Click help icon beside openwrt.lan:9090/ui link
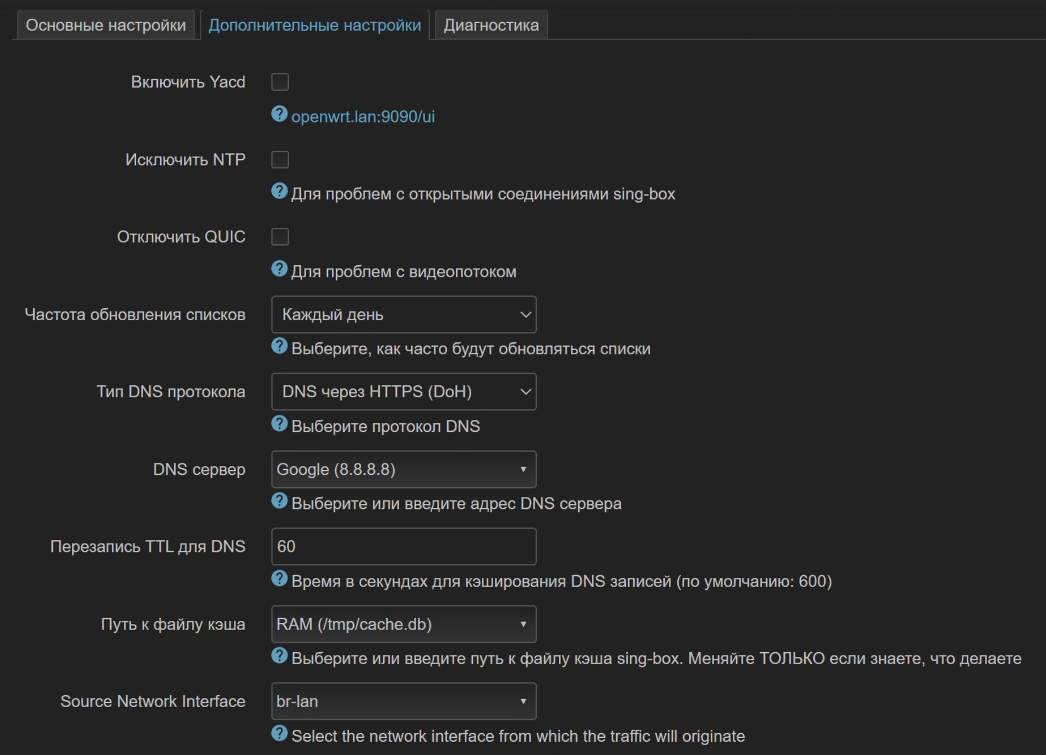Screen dimensions: 1046x755 pos(280,114)
